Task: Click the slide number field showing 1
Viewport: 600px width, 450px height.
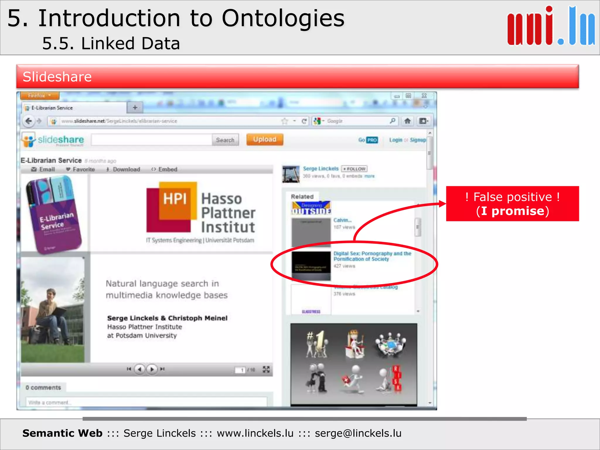Action: click(x=240, y=370)
